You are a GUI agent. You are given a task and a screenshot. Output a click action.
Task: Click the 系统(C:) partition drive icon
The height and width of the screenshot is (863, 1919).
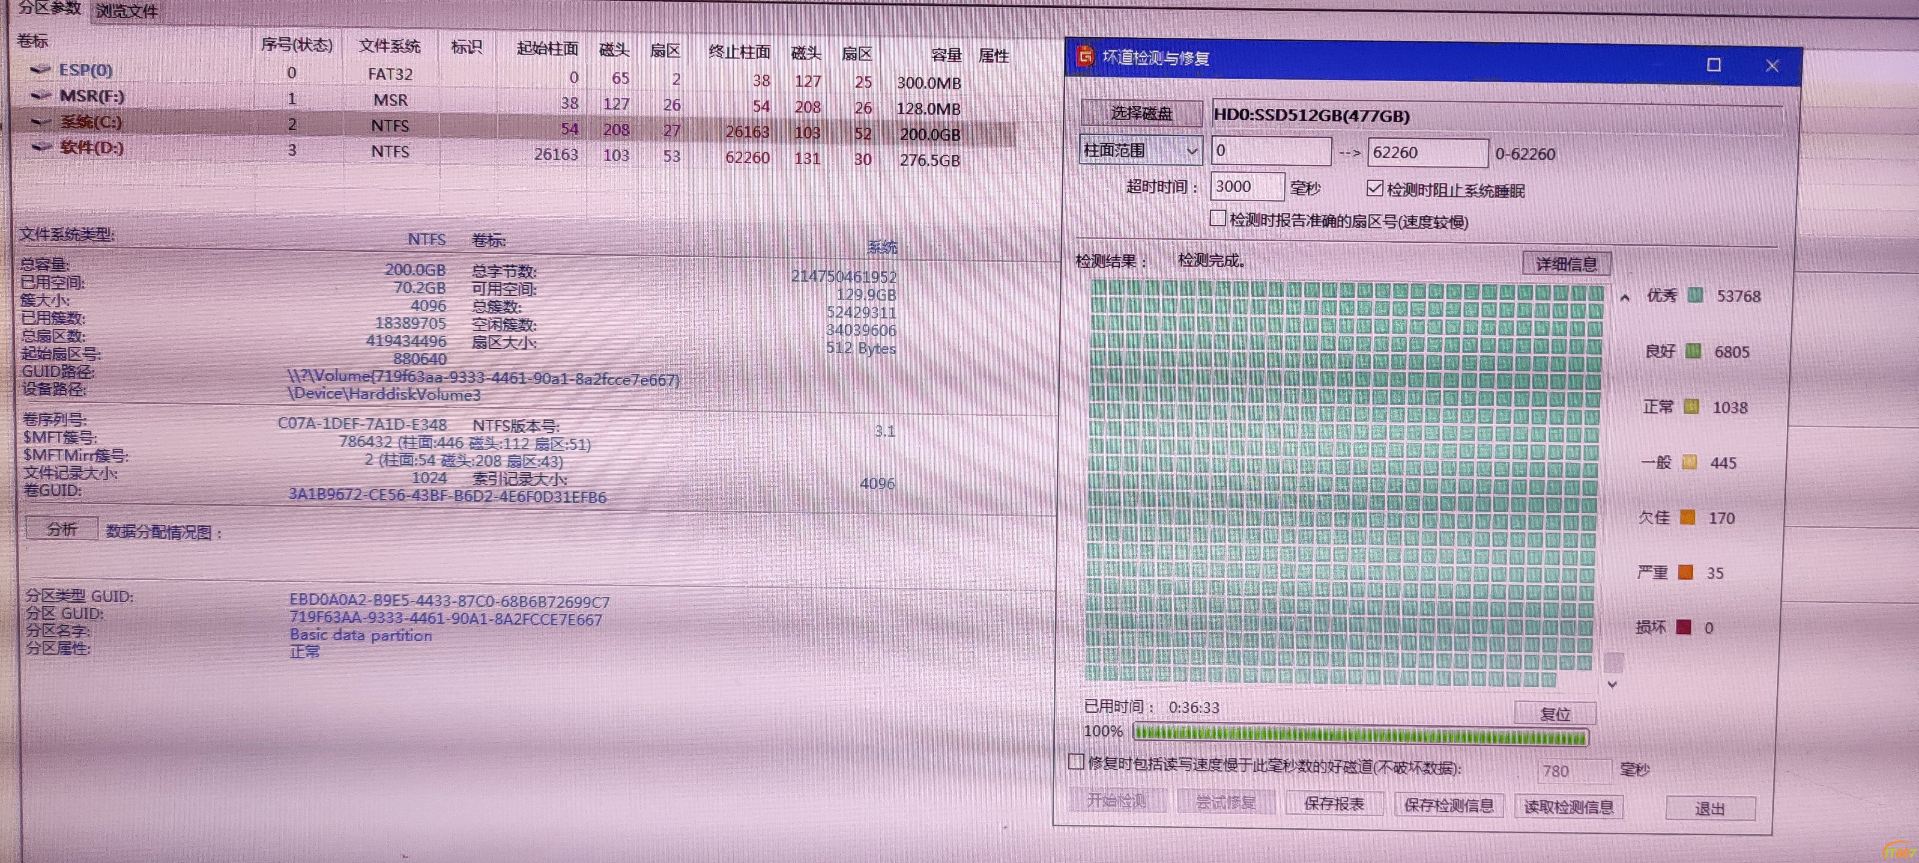tap(41, 122)
